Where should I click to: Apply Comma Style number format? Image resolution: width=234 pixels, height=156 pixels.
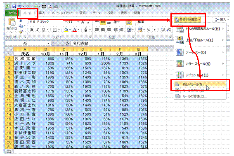pos(155,30)
